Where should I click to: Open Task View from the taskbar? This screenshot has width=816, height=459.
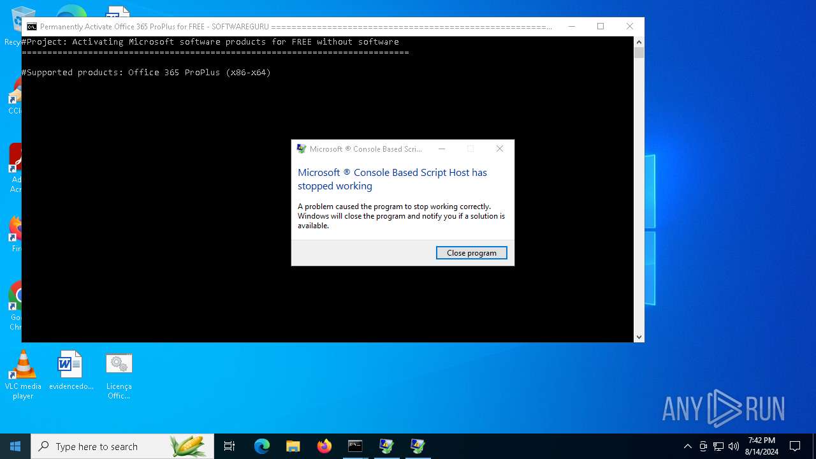pyautogui.click(x=229, y=446)
